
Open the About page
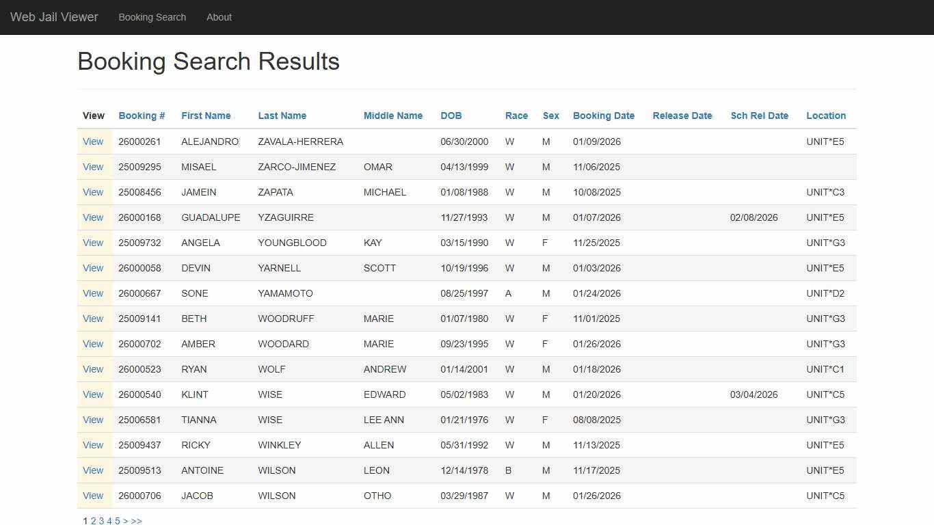pos(219,17)
